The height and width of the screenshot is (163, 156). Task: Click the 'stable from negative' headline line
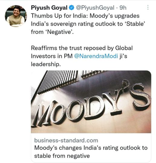tap(62, 155)
